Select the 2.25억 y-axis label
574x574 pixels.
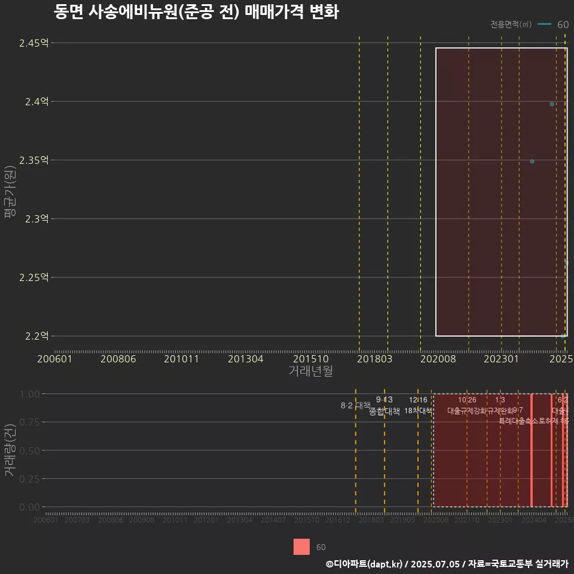33,277
